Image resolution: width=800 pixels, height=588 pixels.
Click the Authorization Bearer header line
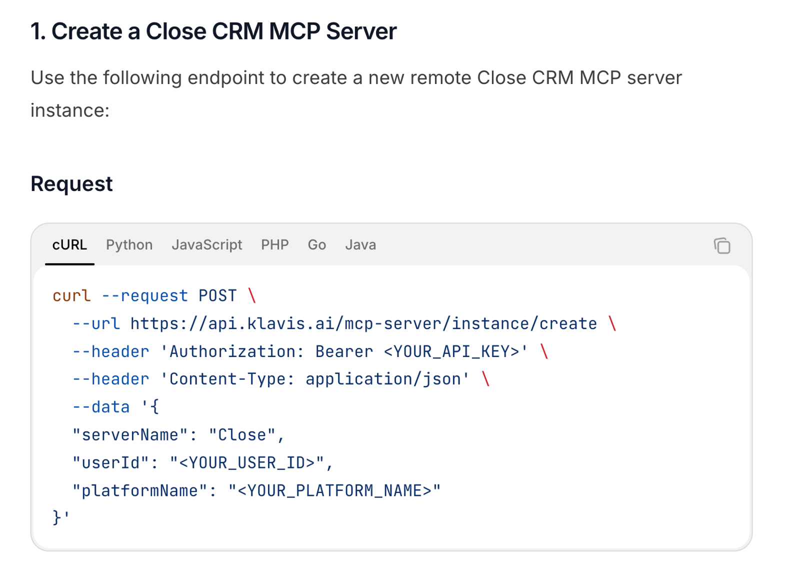[x=310, y=351]
